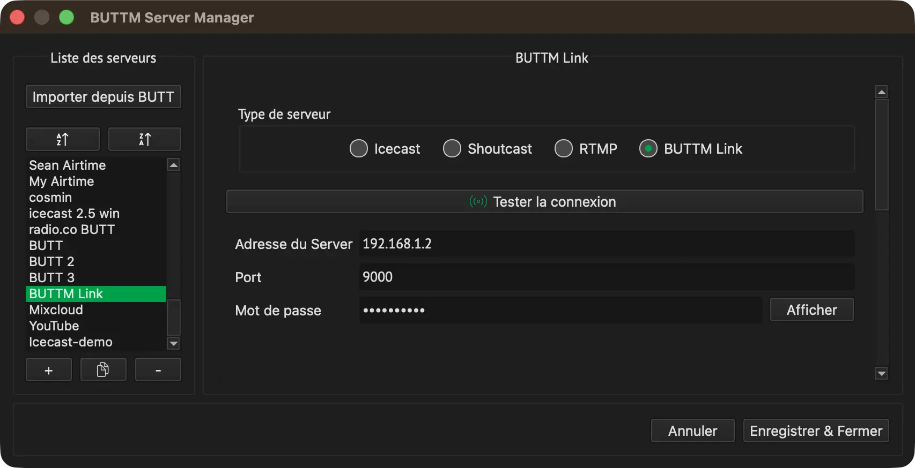Click the settings panel scroll-up arrow
Screen dimensions: 915x468
click(x=881, y=92)
